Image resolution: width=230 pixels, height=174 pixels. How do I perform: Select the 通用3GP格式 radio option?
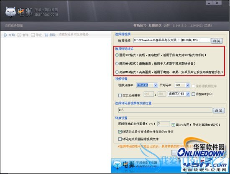point(117,55)
